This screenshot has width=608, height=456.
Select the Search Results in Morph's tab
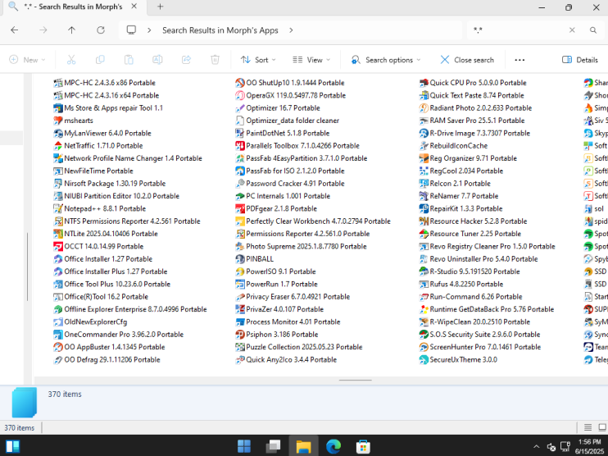pos(73,7)
